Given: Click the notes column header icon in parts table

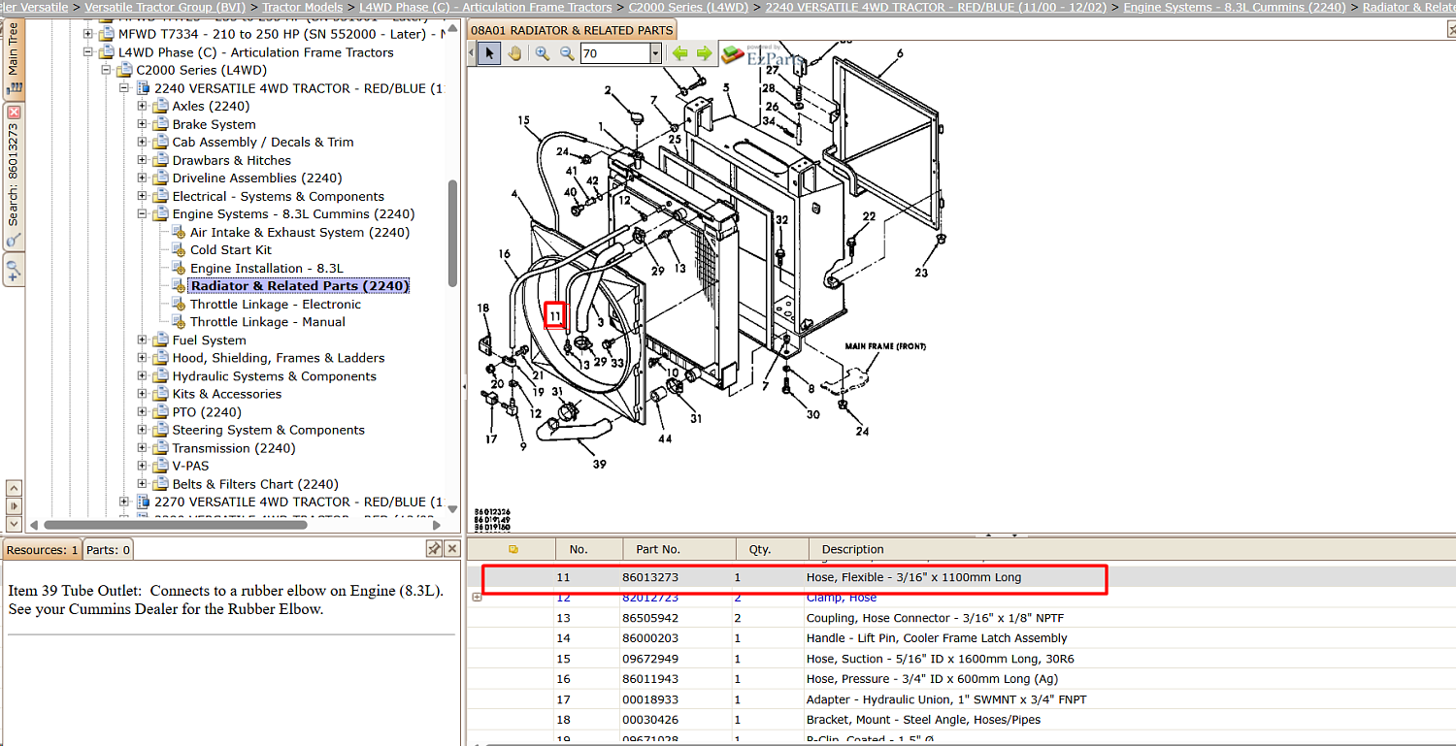Looking at the screenshot, I should (513, 549).
